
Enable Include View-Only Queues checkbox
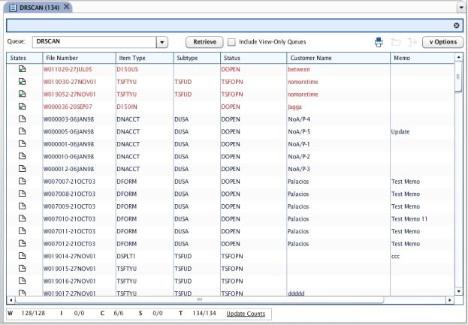(x=231, y=42)
